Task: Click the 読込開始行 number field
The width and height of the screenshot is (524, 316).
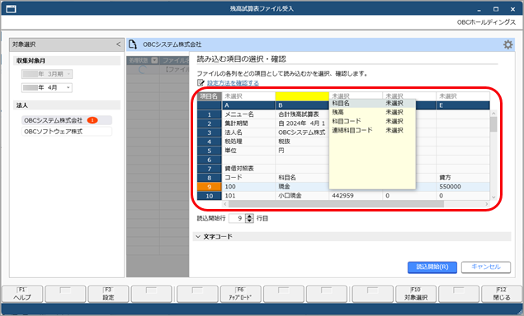Action: click(237, 218)
